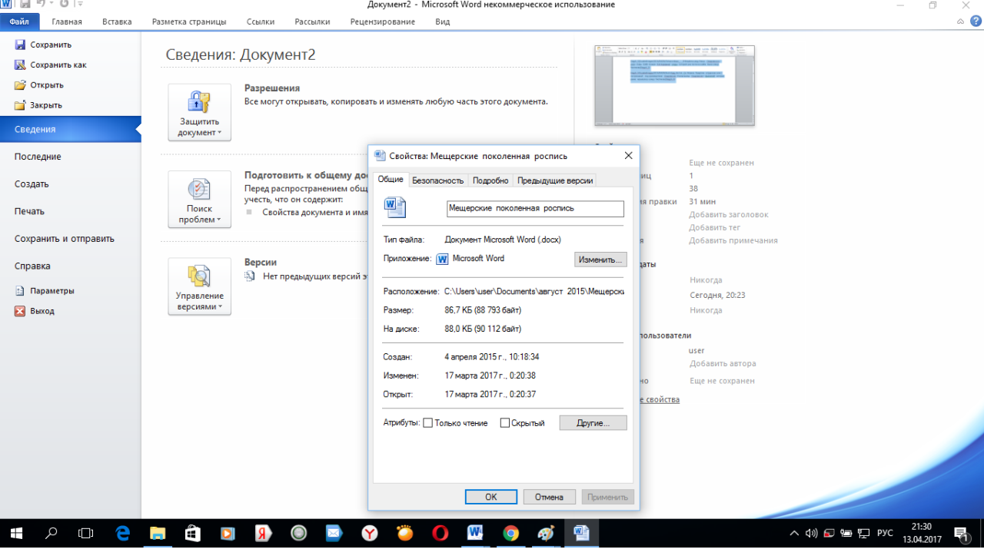Open the Поиск проблем dropdown
The height and width of the screenshot is (549, 984).
tap(199, 200)
